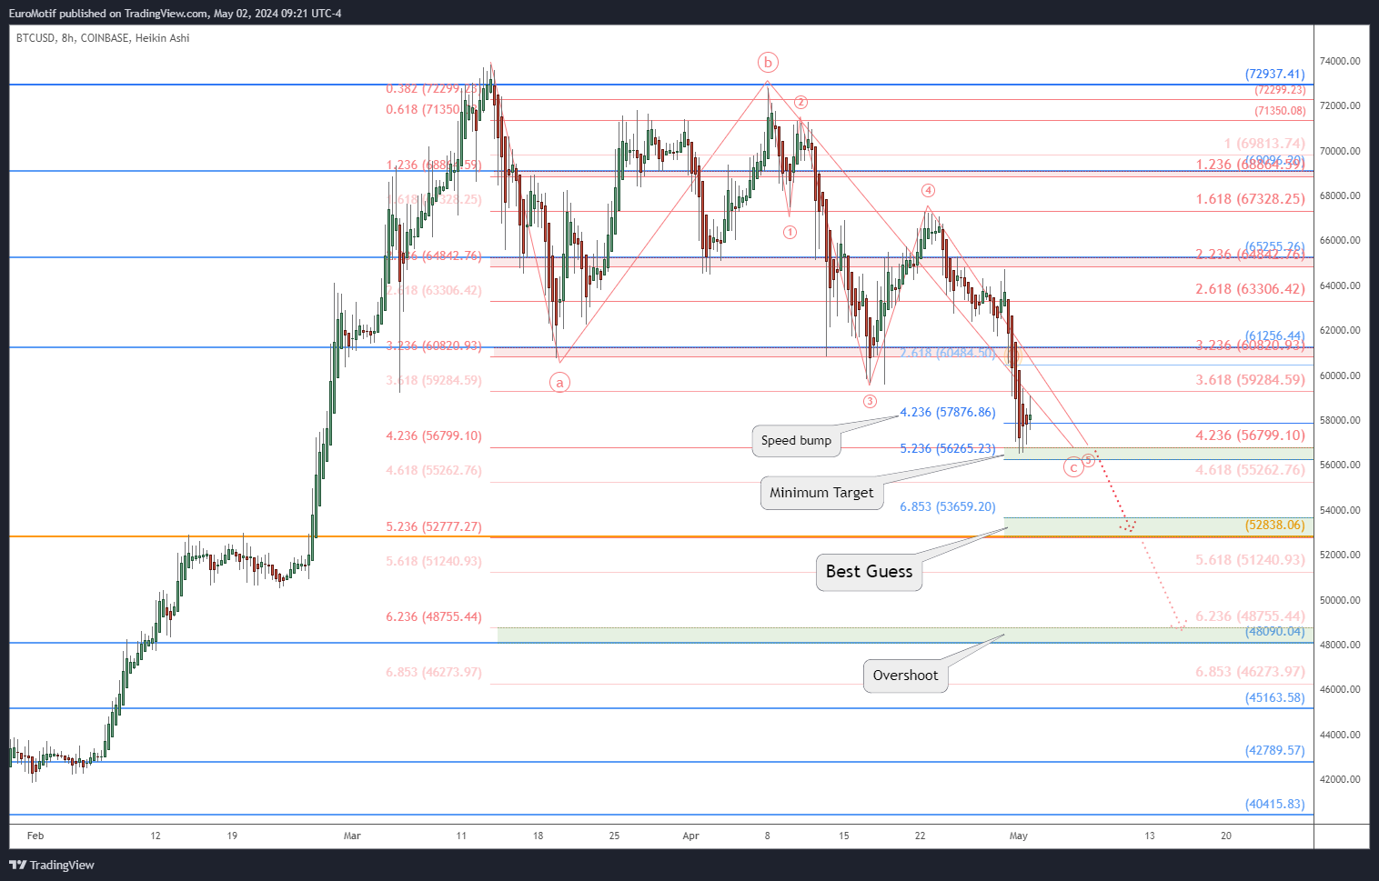Click the 'May' date on the time axis
The width and height of the screenshot is (1379, 881).
click(1019, 836)
